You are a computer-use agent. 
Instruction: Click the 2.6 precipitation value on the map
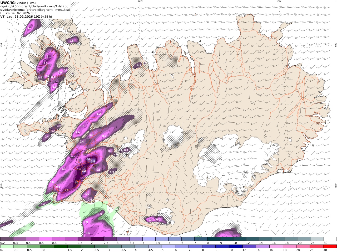tap(79, 170)
